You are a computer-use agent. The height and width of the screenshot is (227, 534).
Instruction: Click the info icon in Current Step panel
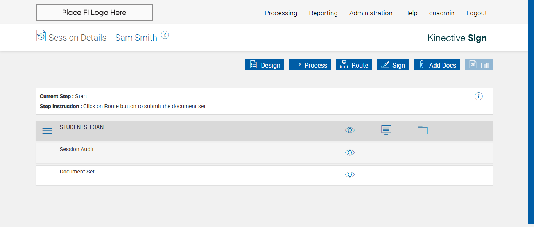pos(478,96)
